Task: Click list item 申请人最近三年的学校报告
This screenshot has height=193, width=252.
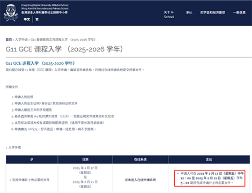Action: 33,110
